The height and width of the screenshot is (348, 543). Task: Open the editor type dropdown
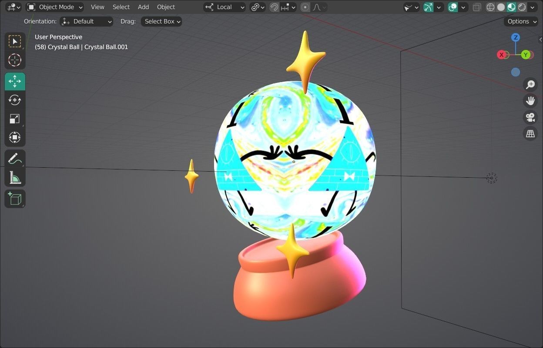pos(14,7)
